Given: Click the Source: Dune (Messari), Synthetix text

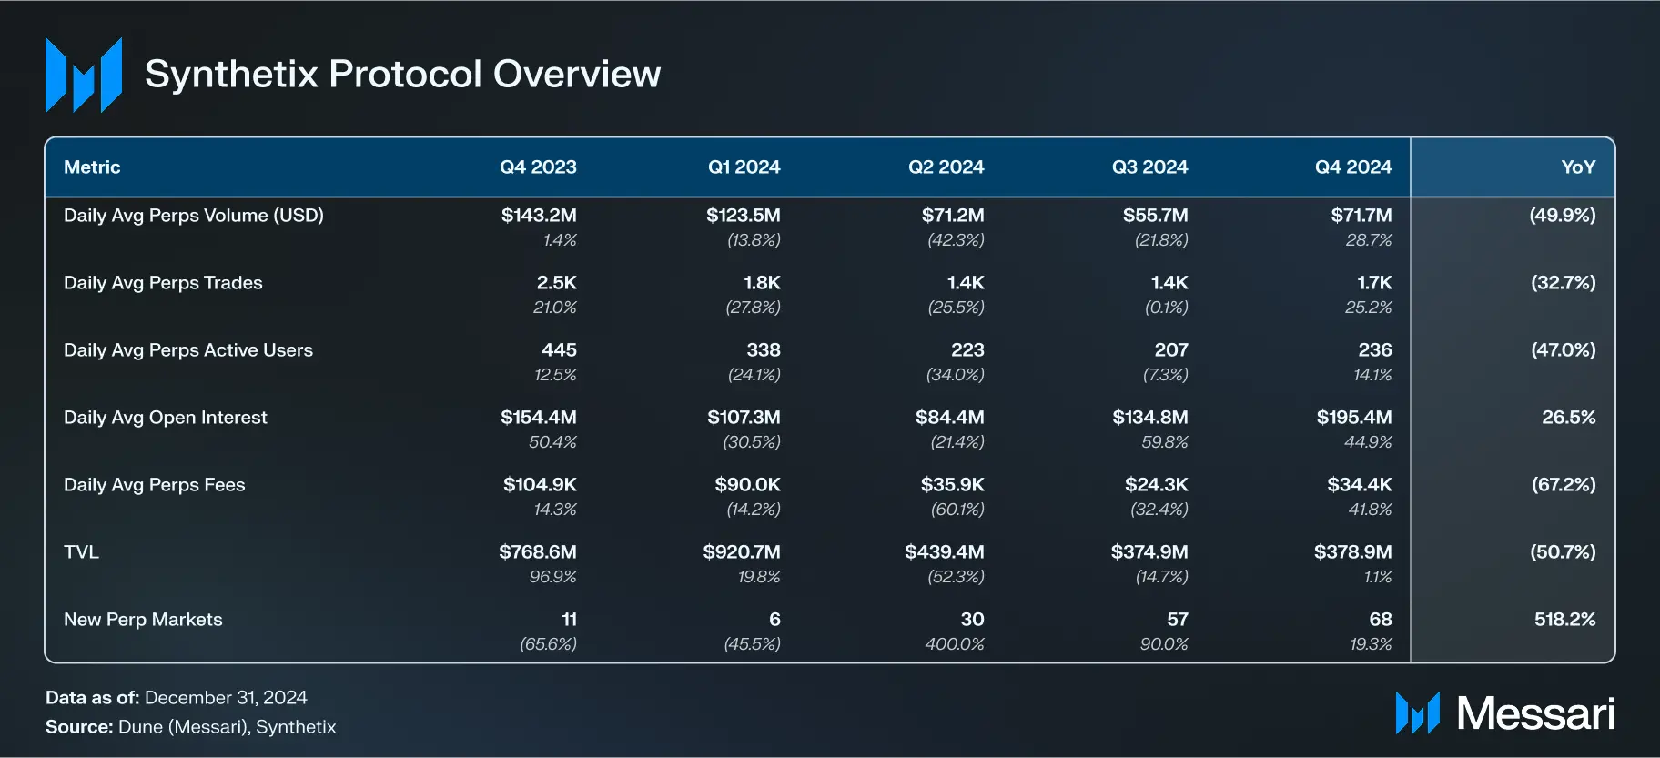Looking at the screenshot, I should coord(191,727).
